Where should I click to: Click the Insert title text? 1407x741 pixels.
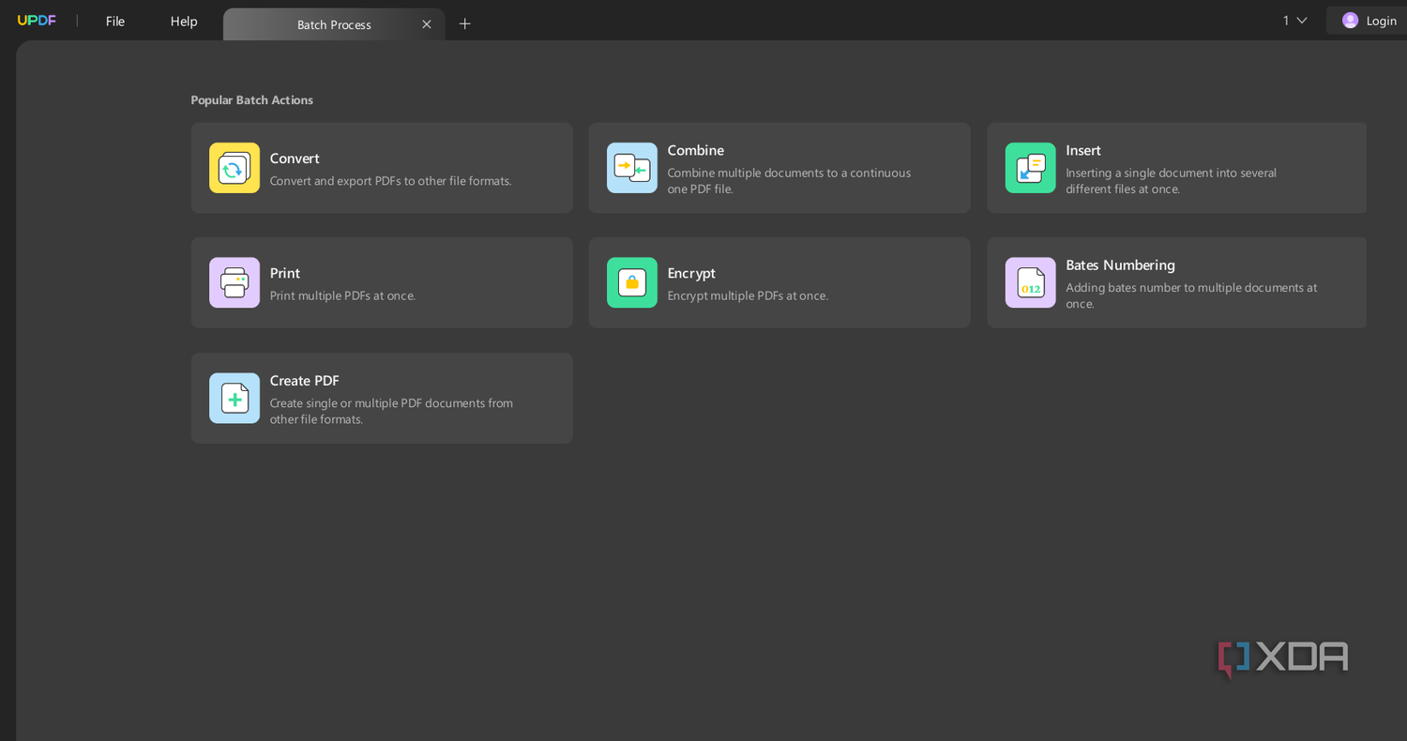click(1083, 150)
